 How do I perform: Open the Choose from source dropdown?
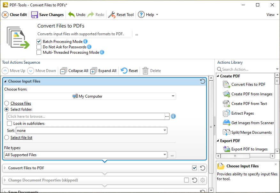pyautogui.click(x=90, y=96)
